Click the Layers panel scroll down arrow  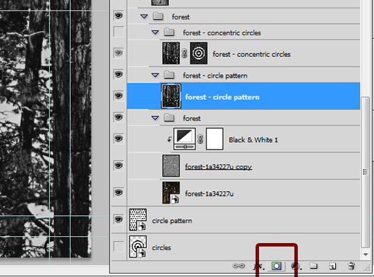tap(366, 255)
